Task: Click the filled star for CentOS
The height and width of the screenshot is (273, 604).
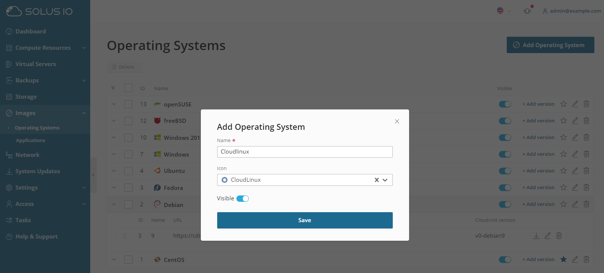Action: [x=564, y=259]
